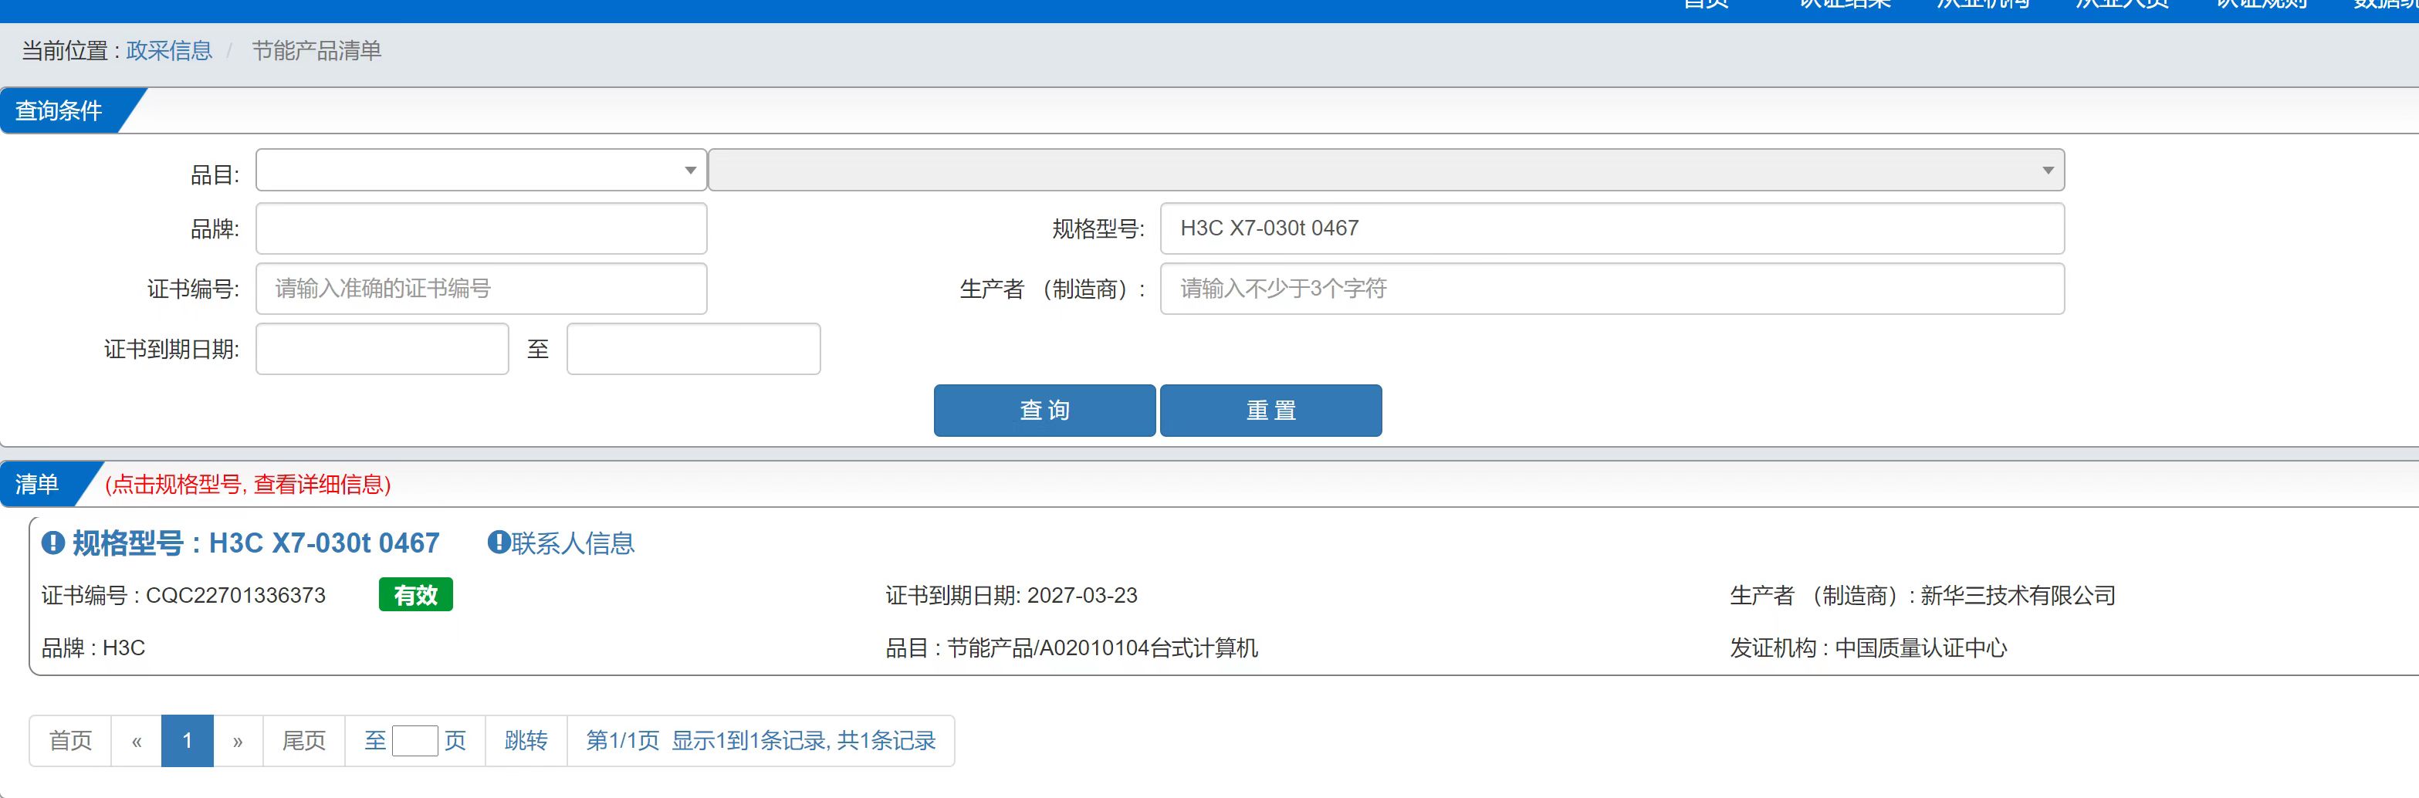The image size is (2419, 798).
Task: Click the 品牌 input field
Action: [481, 228]
